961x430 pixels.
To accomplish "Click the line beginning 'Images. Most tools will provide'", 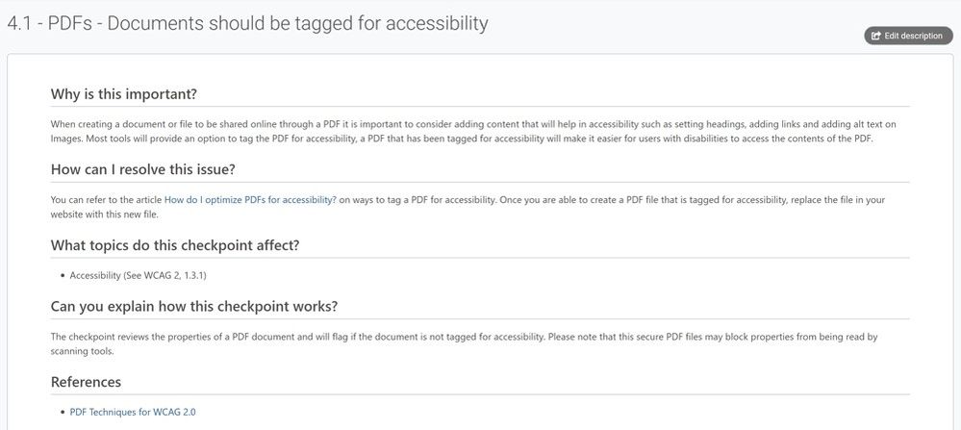I will tap(462, 139).
